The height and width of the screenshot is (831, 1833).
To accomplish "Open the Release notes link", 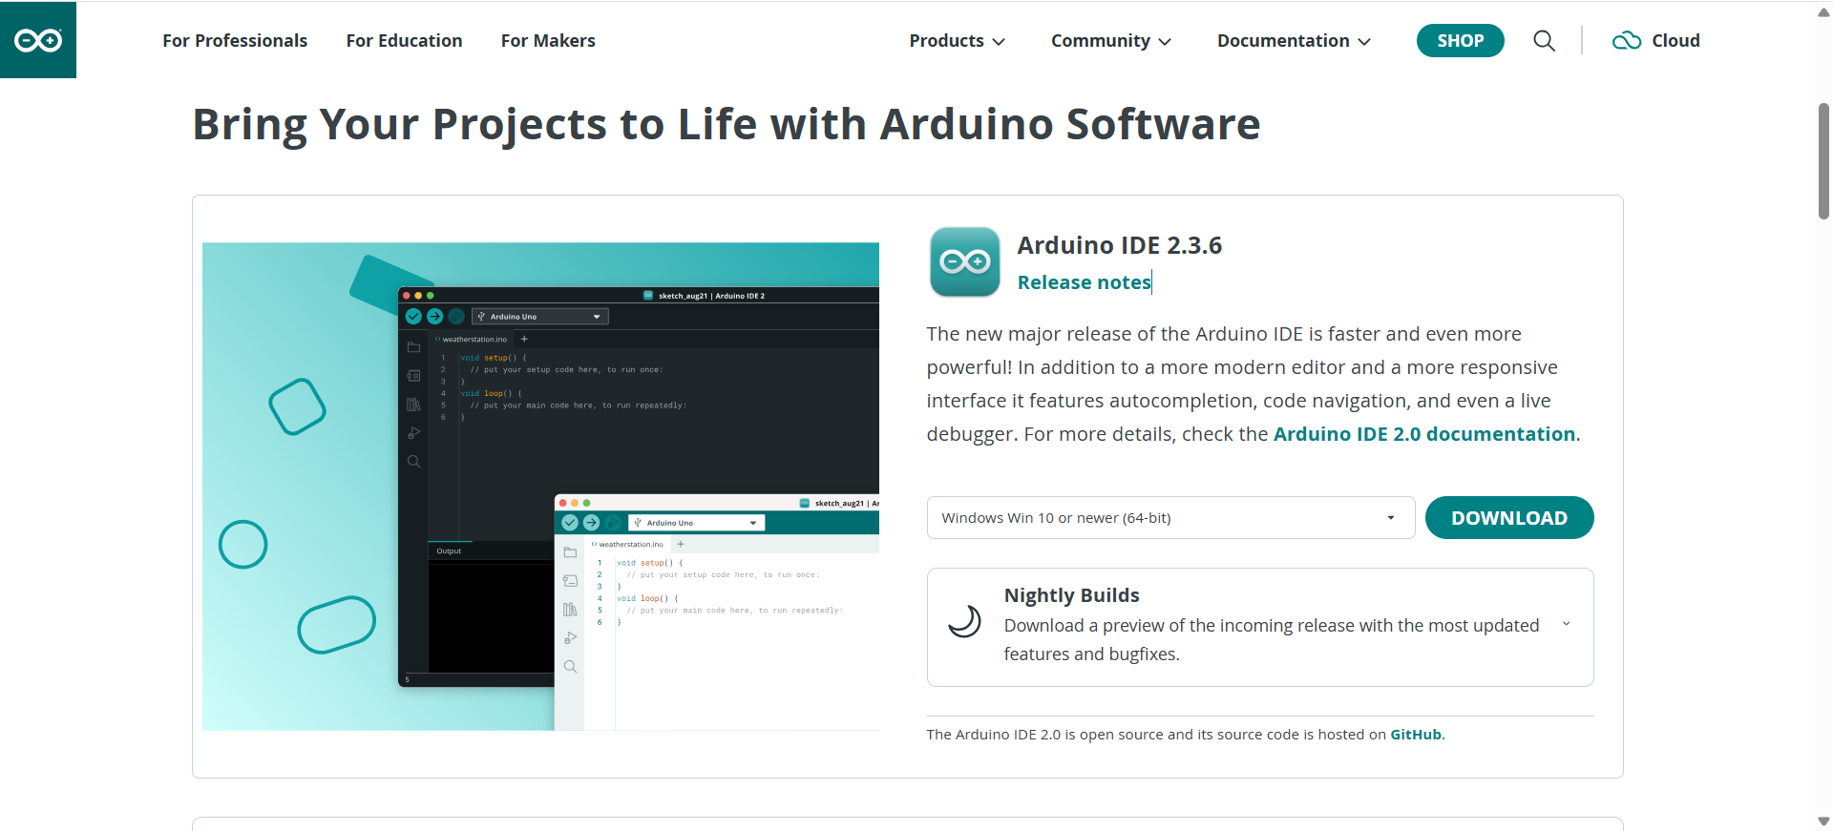I will (x=1084, y=282).
